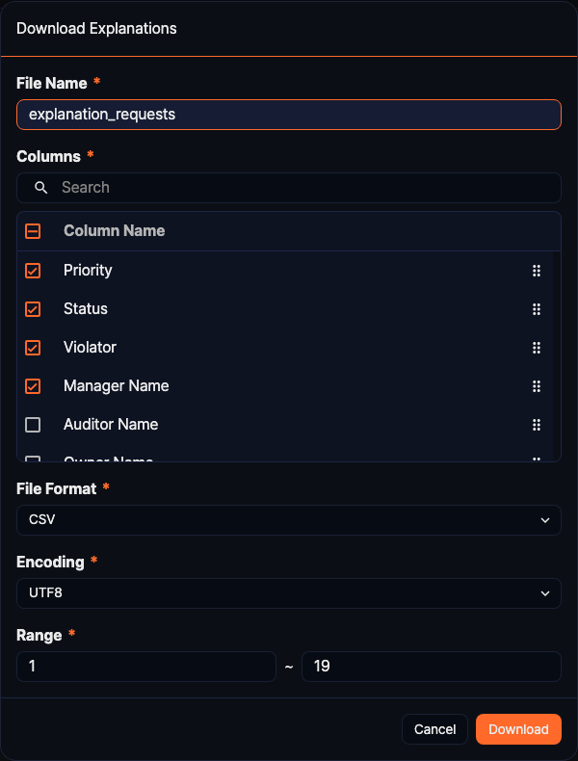Click drag handle icon for Auditor Name row

pyautogui.click(x=537, y=425)
